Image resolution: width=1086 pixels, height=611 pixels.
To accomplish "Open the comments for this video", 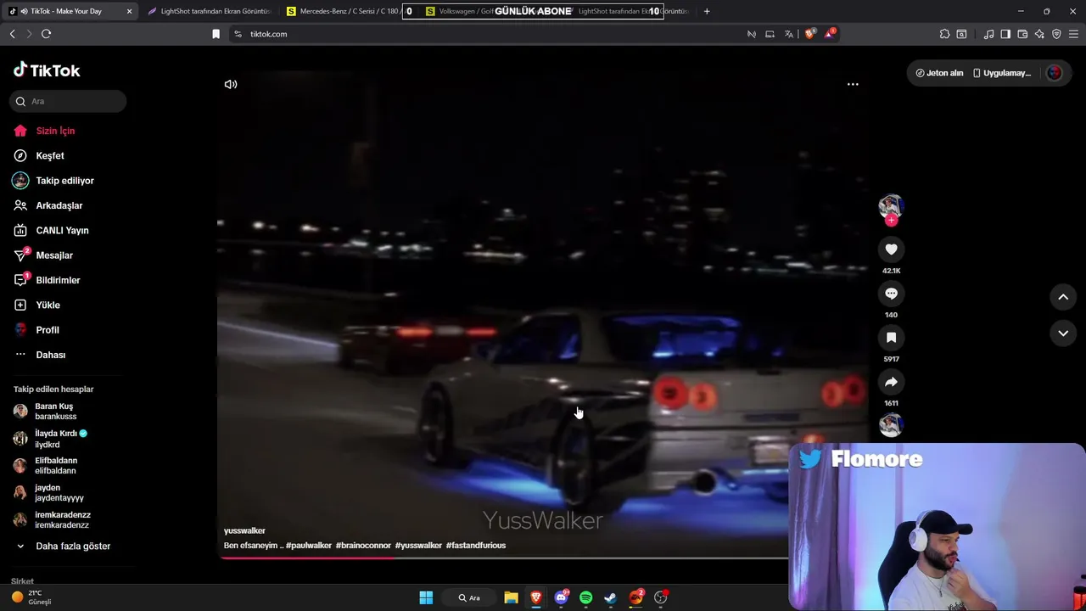I will coord(891,294).
